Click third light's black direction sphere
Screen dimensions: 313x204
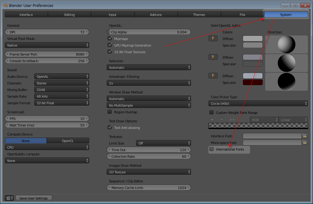[x=287, y=82]
